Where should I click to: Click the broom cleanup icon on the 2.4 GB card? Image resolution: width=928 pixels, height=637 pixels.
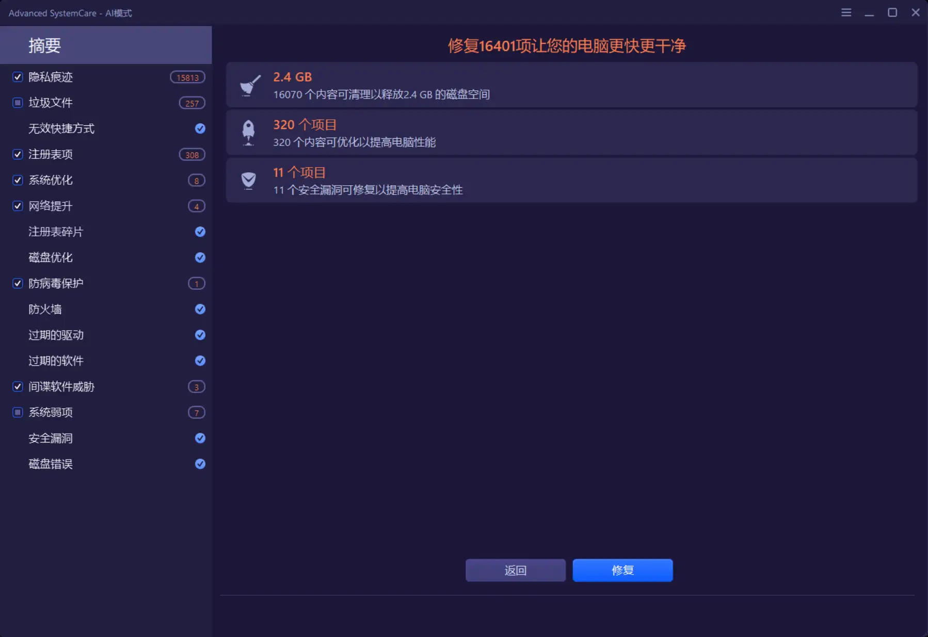pyautogui.click(x=248, y=85)
